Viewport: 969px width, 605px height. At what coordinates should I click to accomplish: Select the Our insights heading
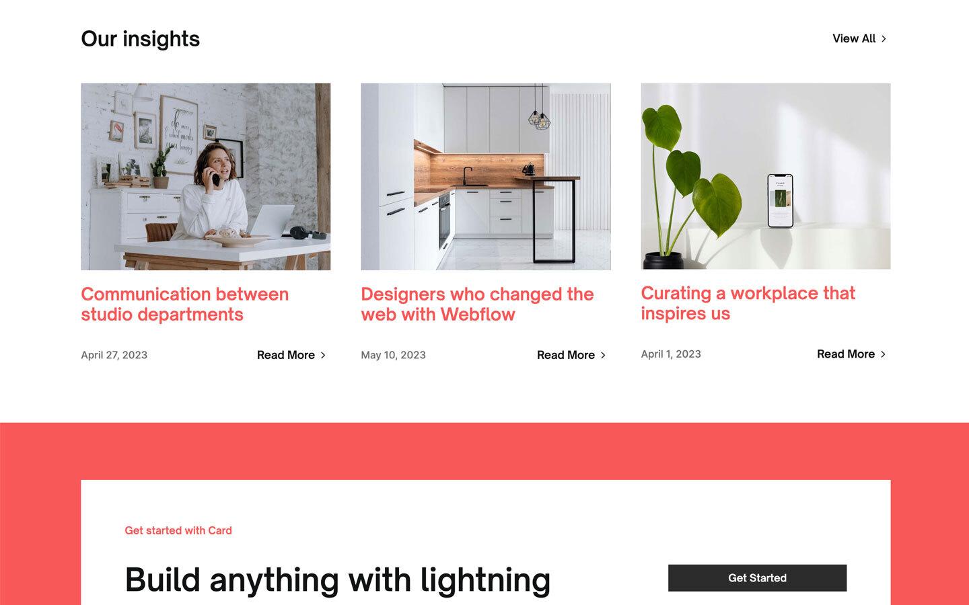140,38
